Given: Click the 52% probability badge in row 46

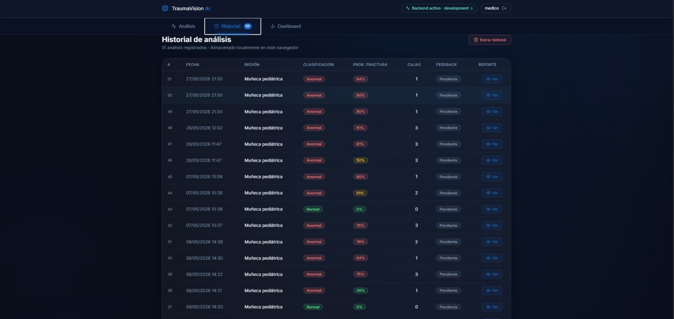Looking at the screenshot, I should tap(361, 161).
